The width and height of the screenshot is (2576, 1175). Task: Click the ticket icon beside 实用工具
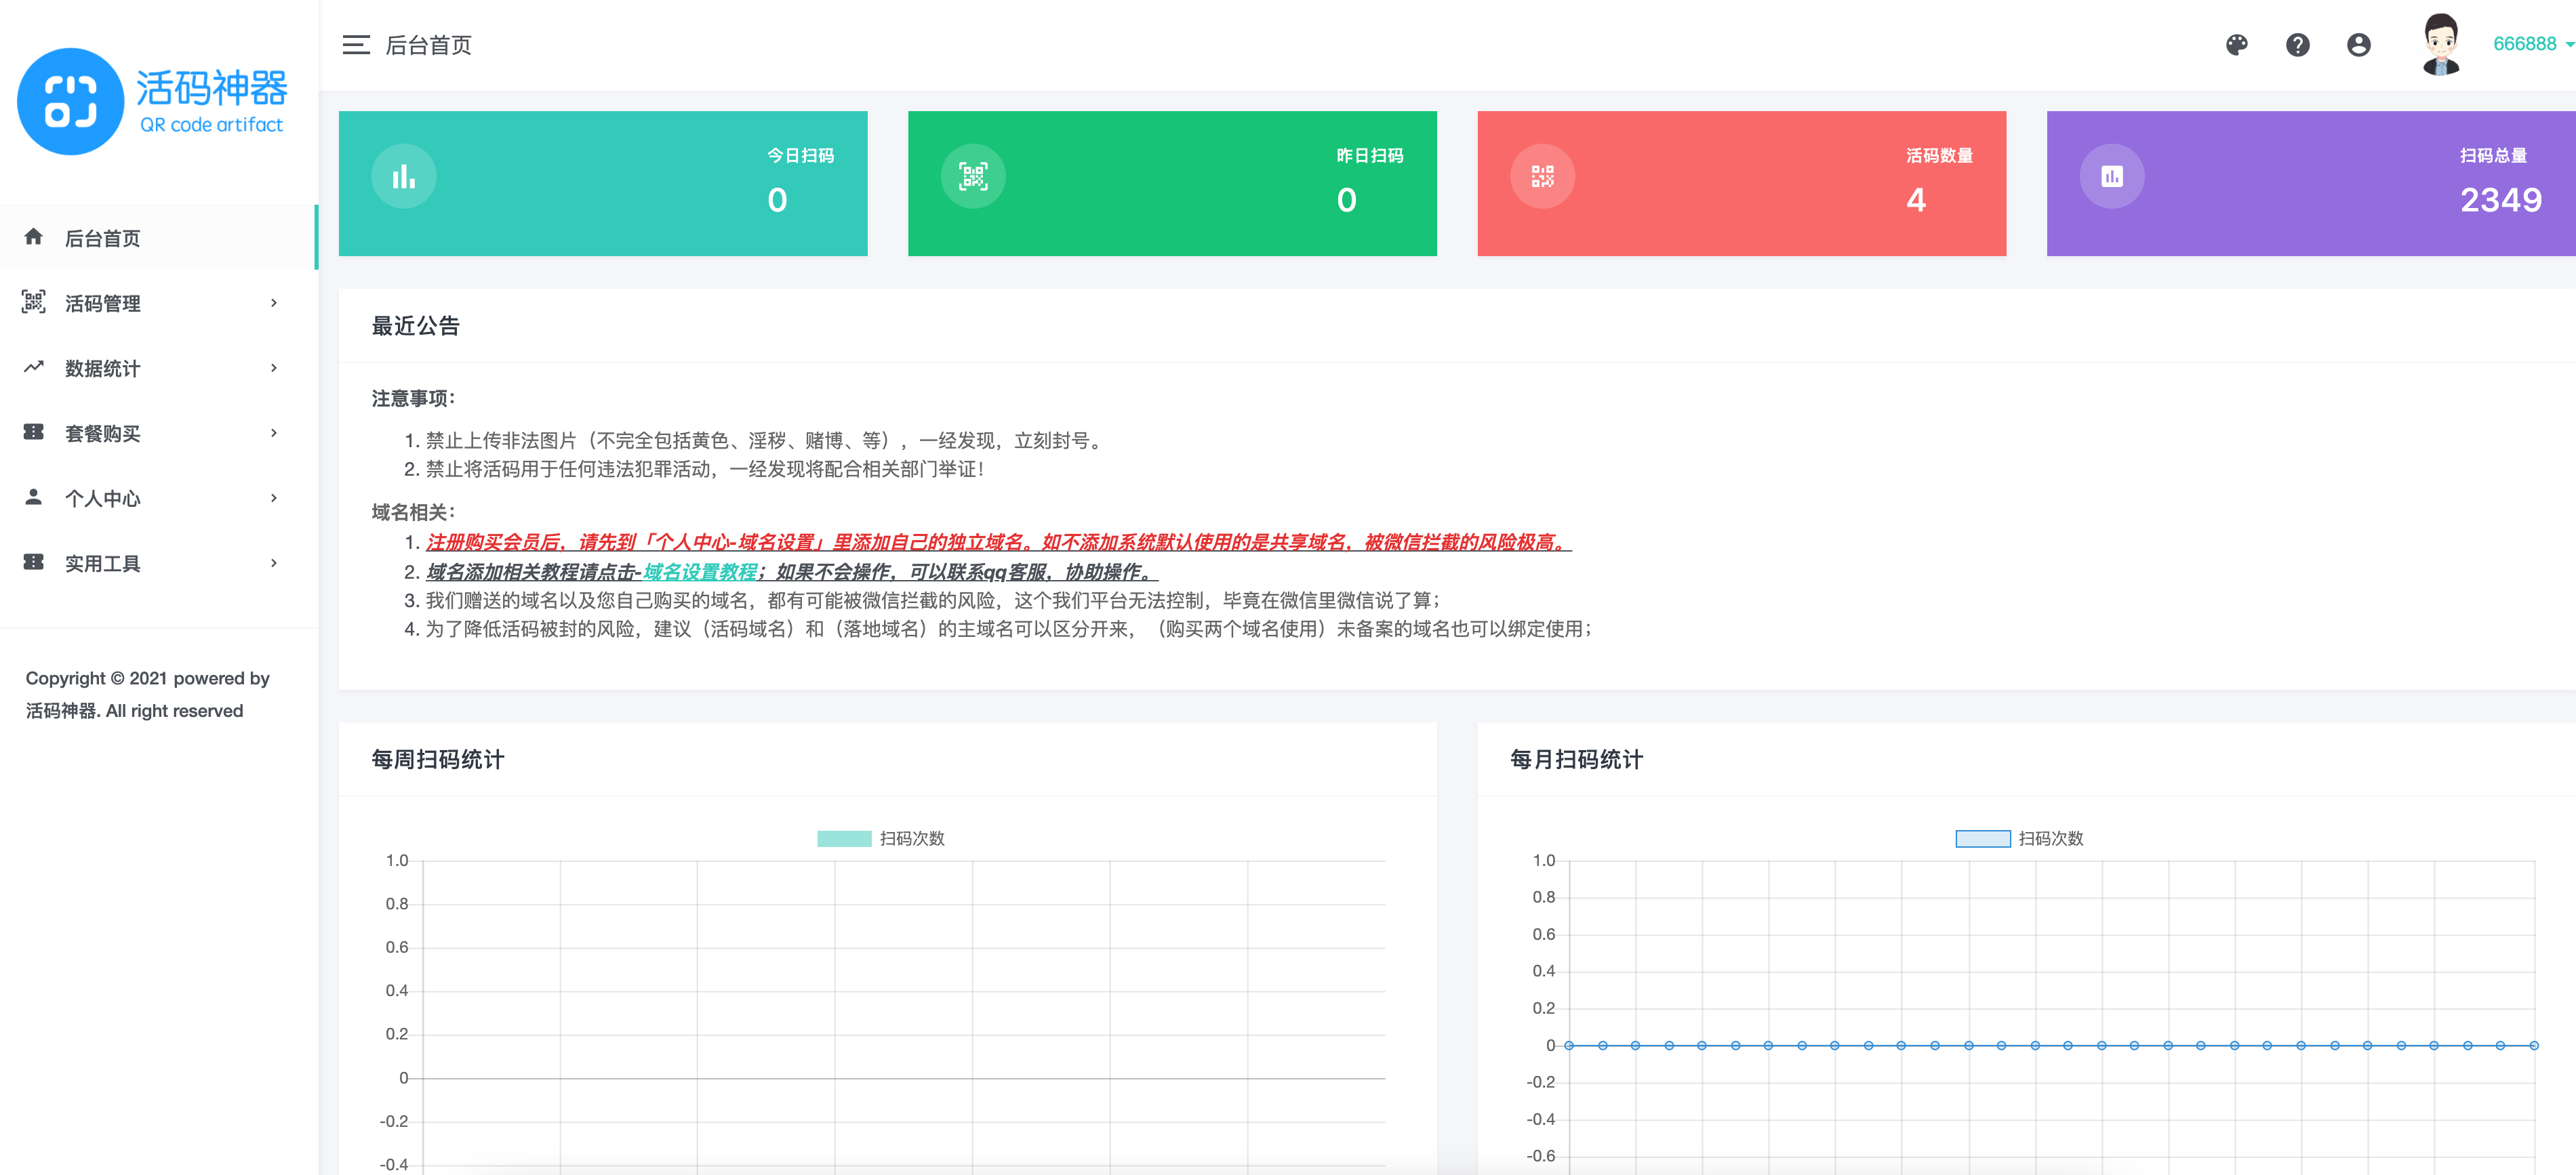(x=34, y=562)
